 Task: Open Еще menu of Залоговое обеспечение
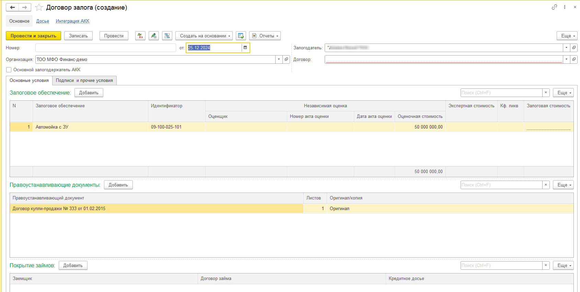point(563,93)
